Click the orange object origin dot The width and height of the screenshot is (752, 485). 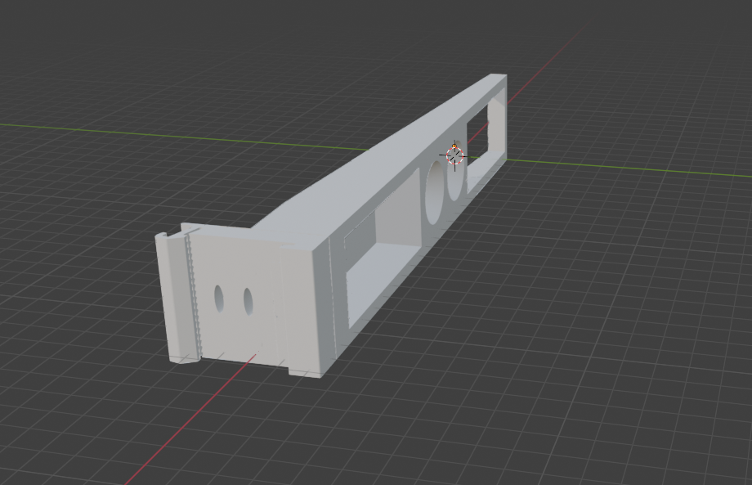pyautogui.click(x=454, y=146)
